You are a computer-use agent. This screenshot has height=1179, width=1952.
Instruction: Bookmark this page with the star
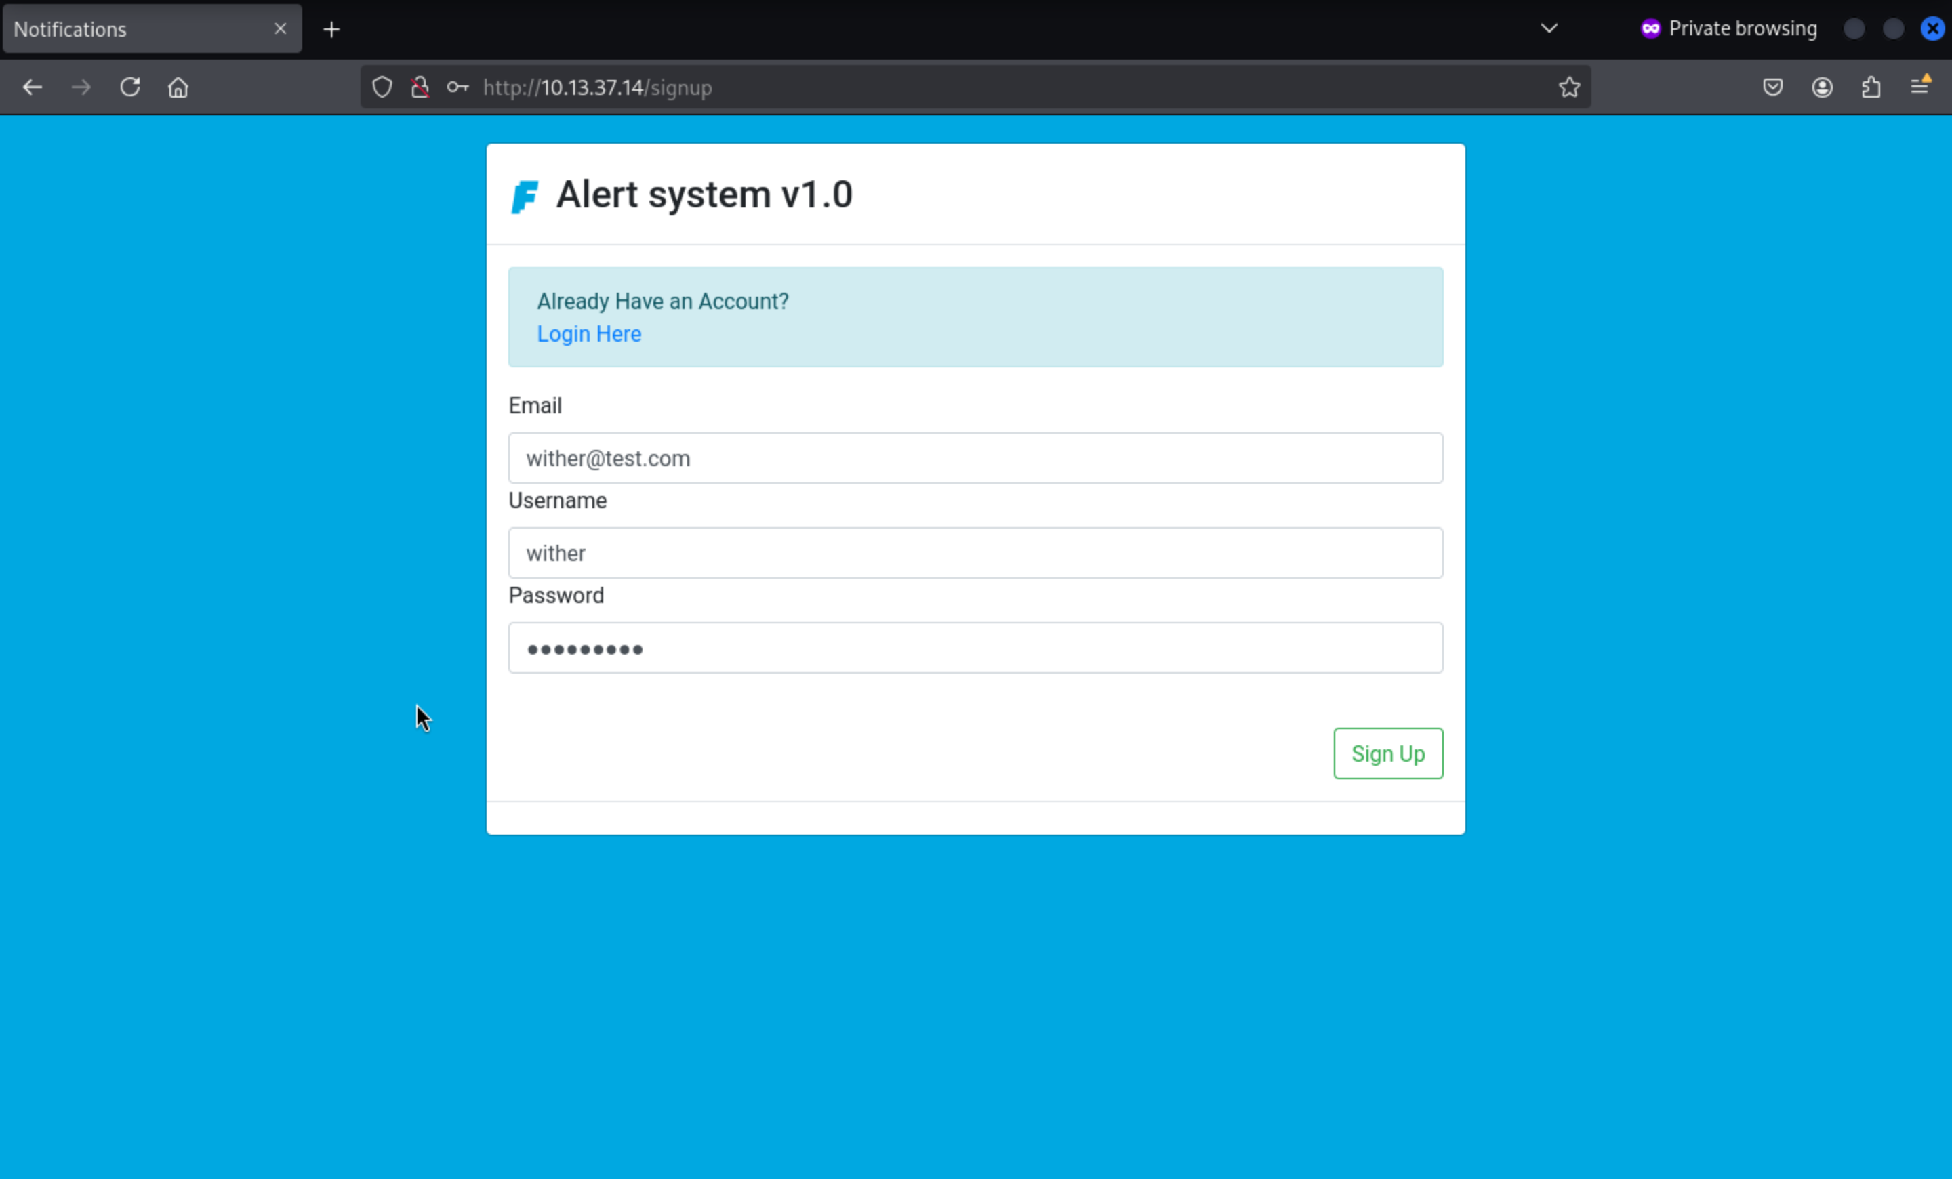coord(1569,87)
